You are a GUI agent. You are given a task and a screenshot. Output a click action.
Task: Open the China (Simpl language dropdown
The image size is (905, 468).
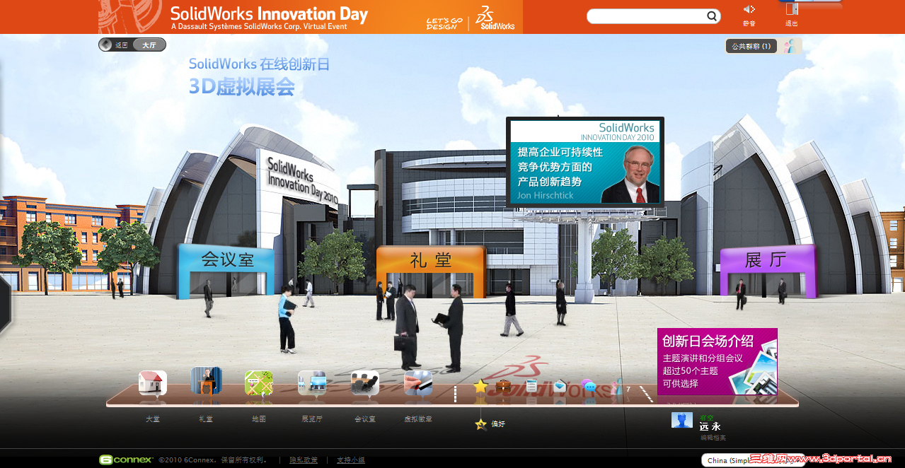click(x=752, y=460)
